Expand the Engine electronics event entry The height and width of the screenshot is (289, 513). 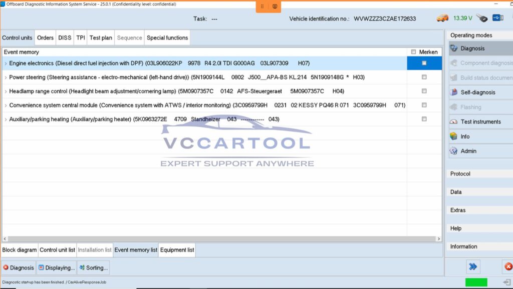(6, 63)
